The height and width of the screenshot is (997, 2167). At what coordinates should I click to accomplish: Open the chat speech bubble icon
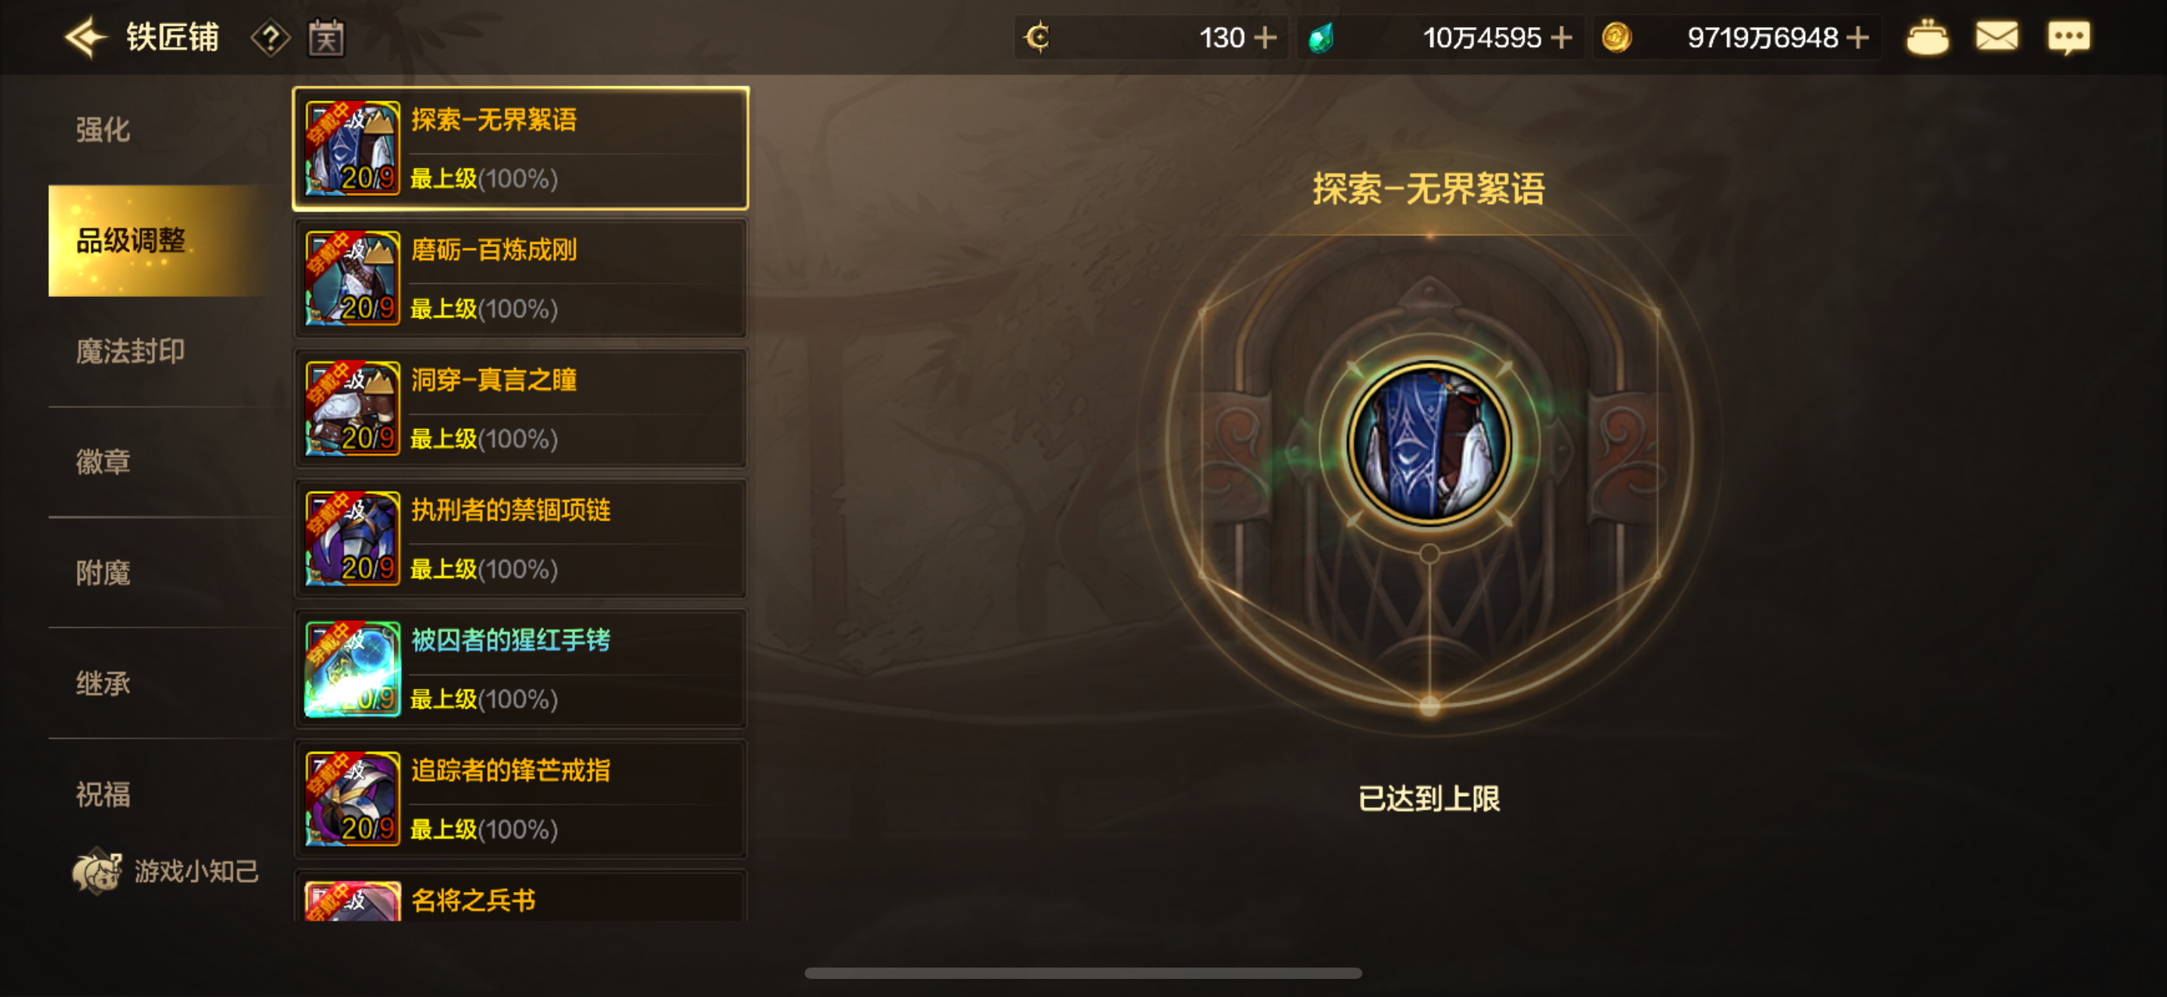point(2068,38)
